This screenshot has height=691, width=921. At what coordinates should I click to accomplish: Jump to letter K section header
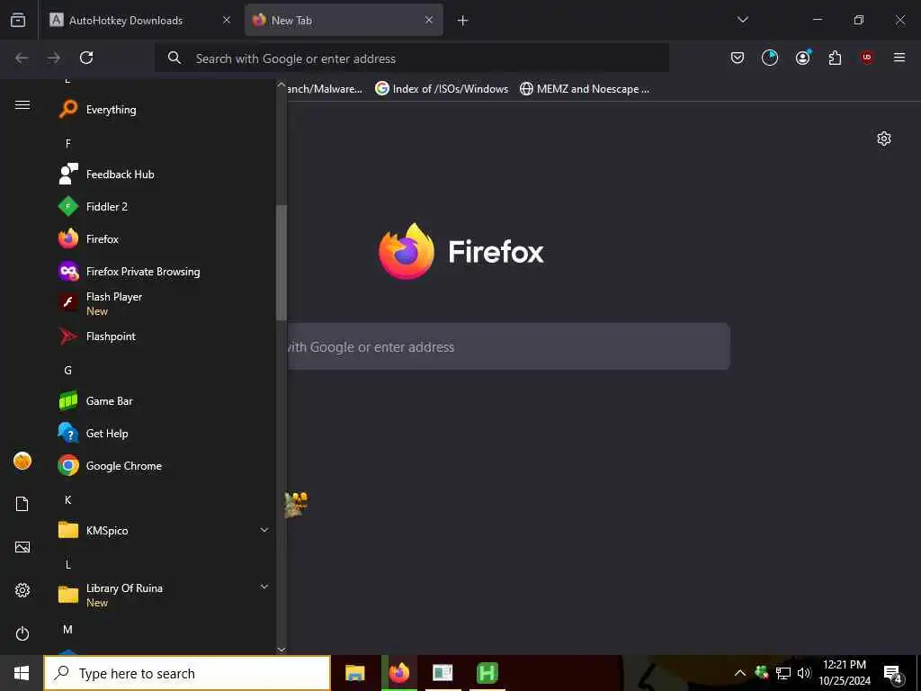pos(68,499)
